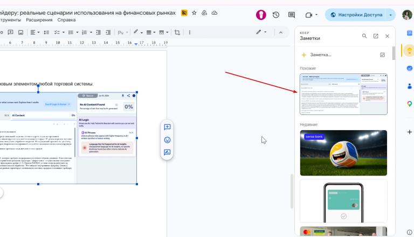
Task: Open border color pencil dropdown
Action: pyautogui.click(x=138, y=32)
